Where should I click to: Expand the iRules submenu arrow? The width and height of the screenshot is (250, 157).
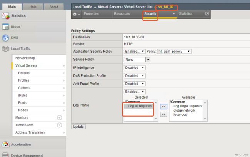tap(64, 95)
